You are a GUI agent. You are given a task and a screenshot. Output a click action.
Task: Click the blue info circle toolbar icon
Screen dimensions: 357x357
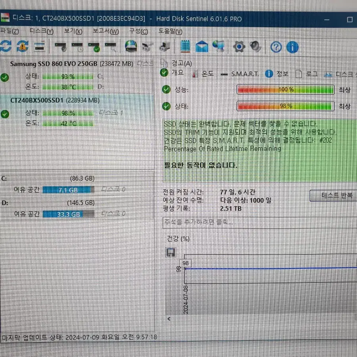click(x=292, y=47)
